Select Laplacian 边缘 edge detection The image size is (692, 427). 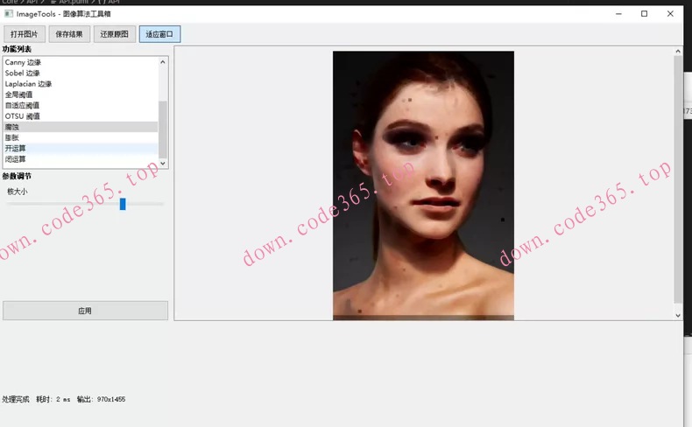pyautogui.click(x=28, y=84)
